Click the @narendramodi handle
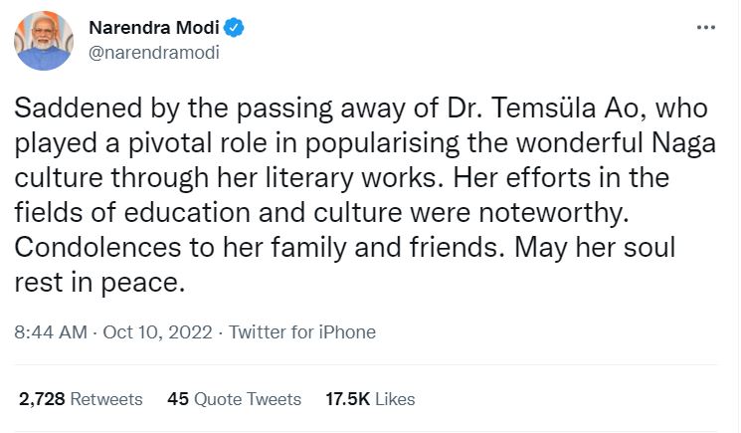 pos(153,52)
